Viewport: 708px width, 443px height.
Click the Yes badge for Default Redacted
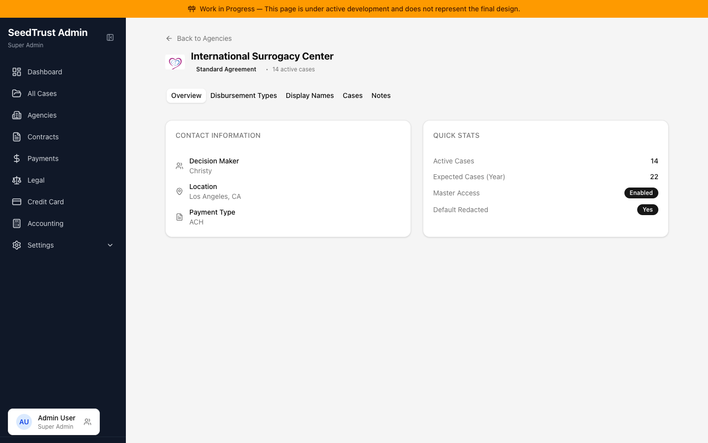pos(648,210)
